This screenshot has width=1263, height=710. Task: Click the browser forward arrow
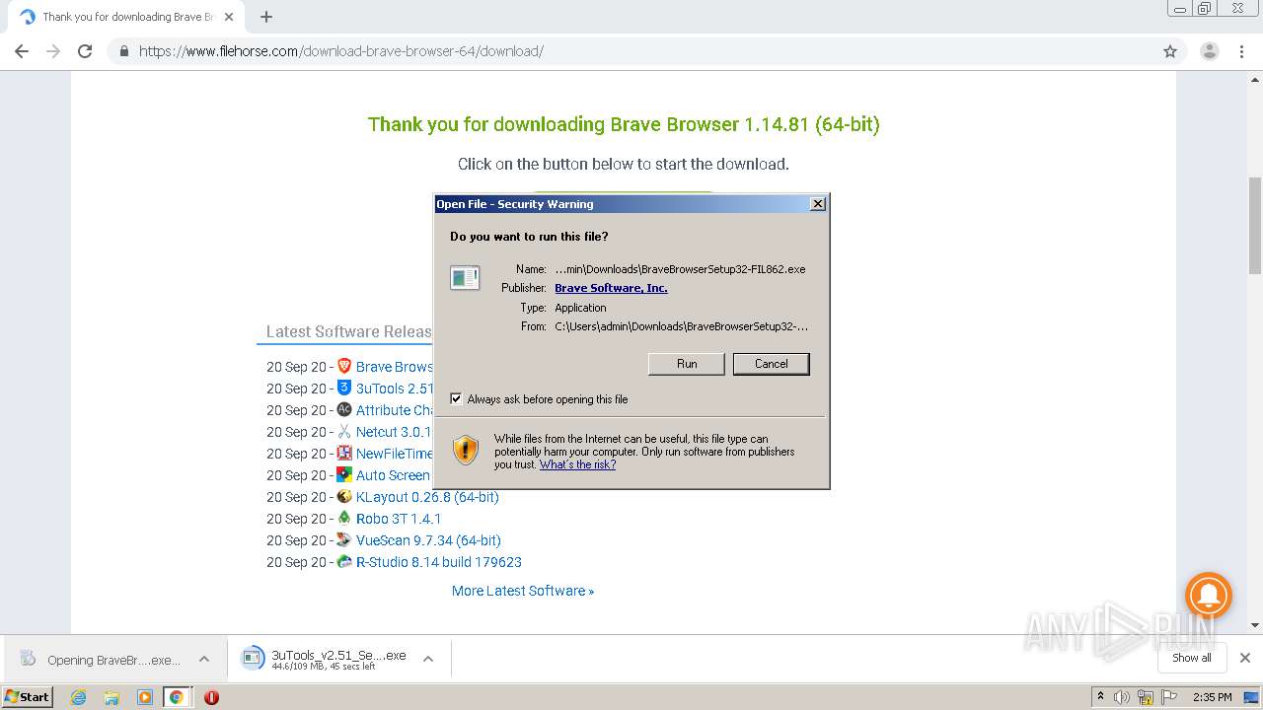pos(53,51)
